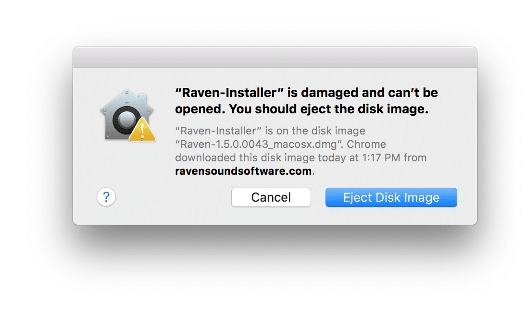Click the vault dial on the Gatekeeper icon
Viewport: 526px width, 315px height.
coord(126,120)
